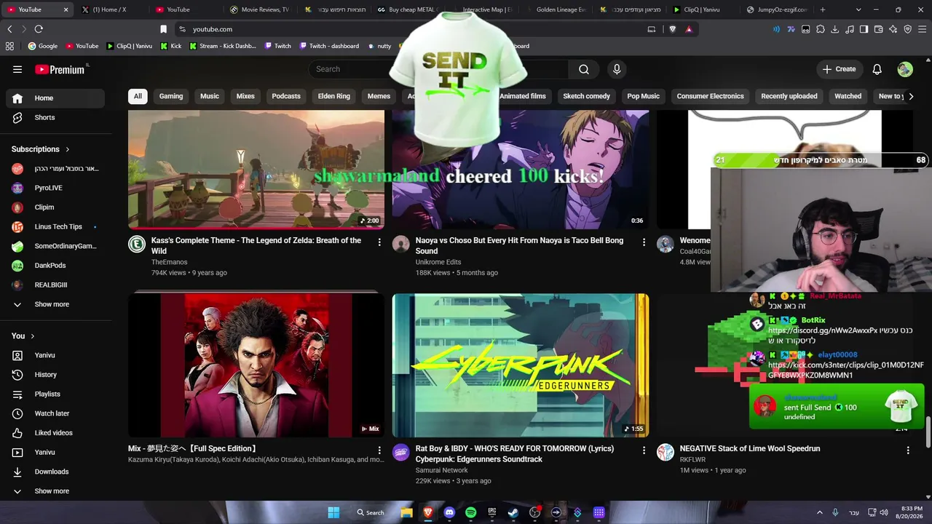932x524 pixels.
Task: Open Spotify from the taskbar
Action: [x=471, y=512]
